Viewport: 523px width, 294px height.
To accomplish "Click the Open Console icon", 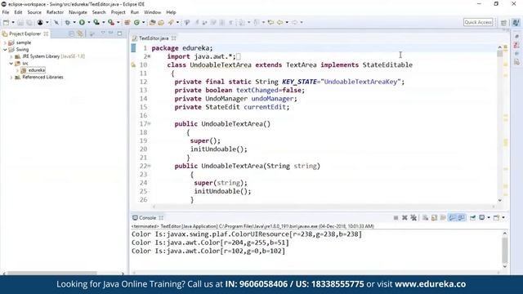I will click(497, 218).
